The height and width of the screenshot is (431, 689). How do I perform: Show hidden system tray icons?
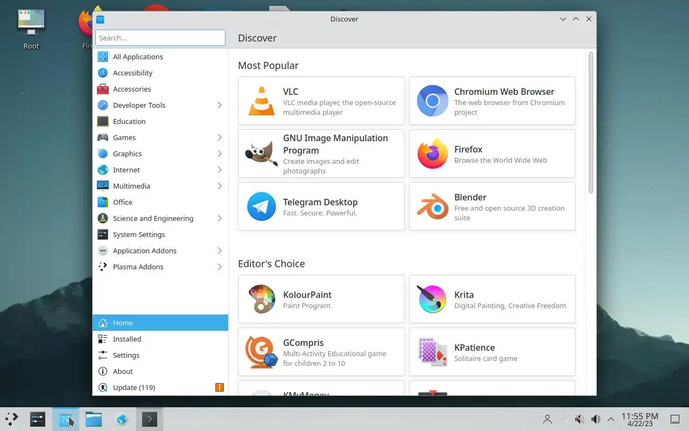pos(611,419)
